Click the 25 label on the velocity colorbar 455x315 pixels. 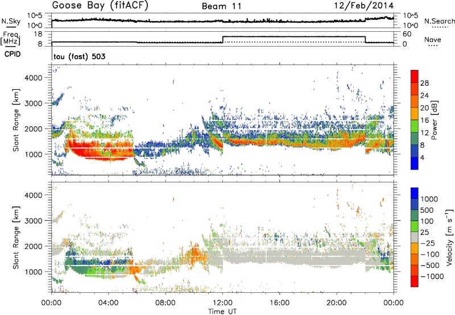424,233
